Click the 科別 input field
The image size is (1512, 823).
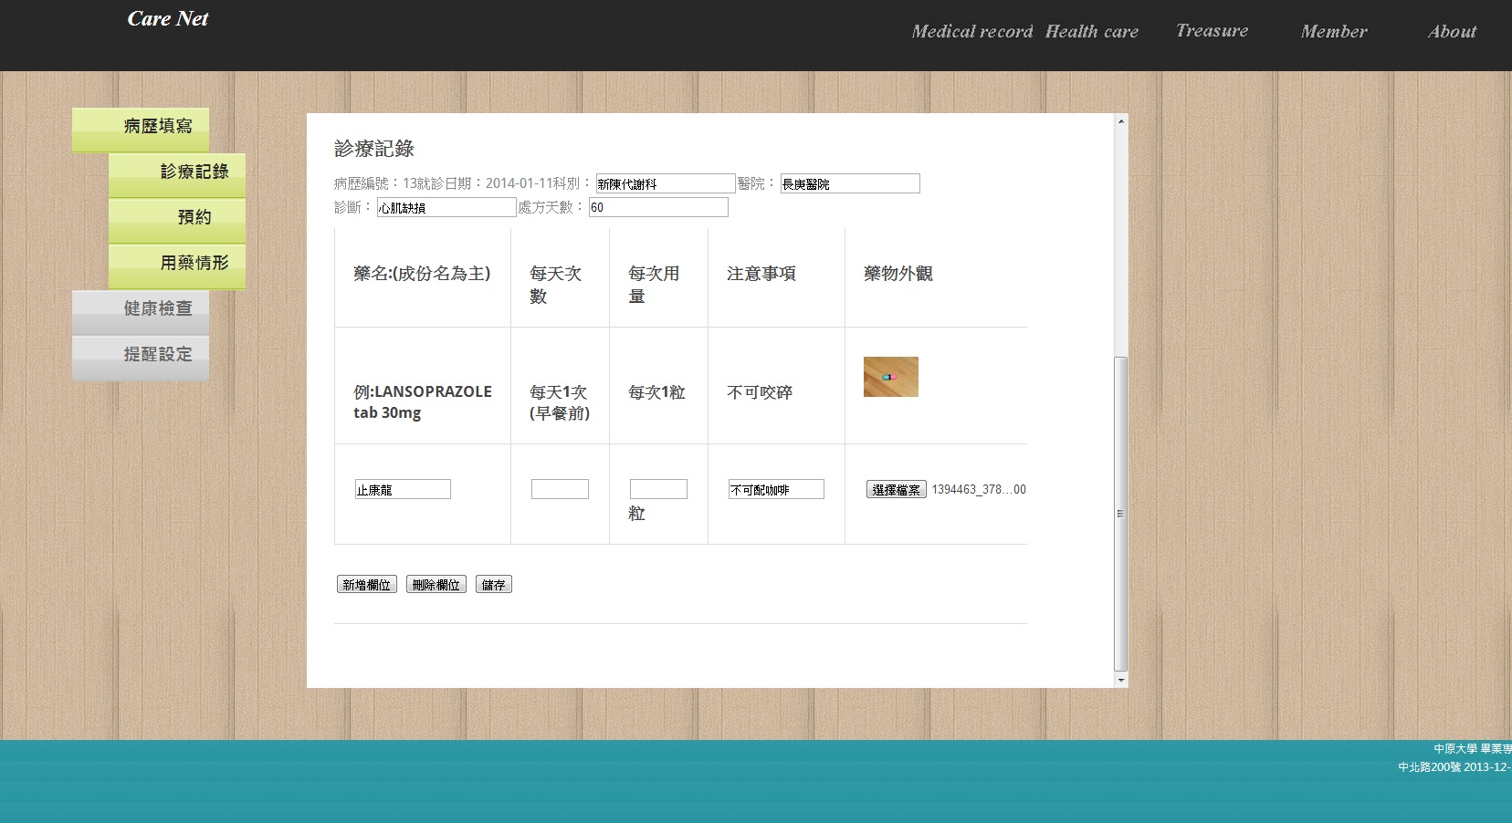pos(665,183)
